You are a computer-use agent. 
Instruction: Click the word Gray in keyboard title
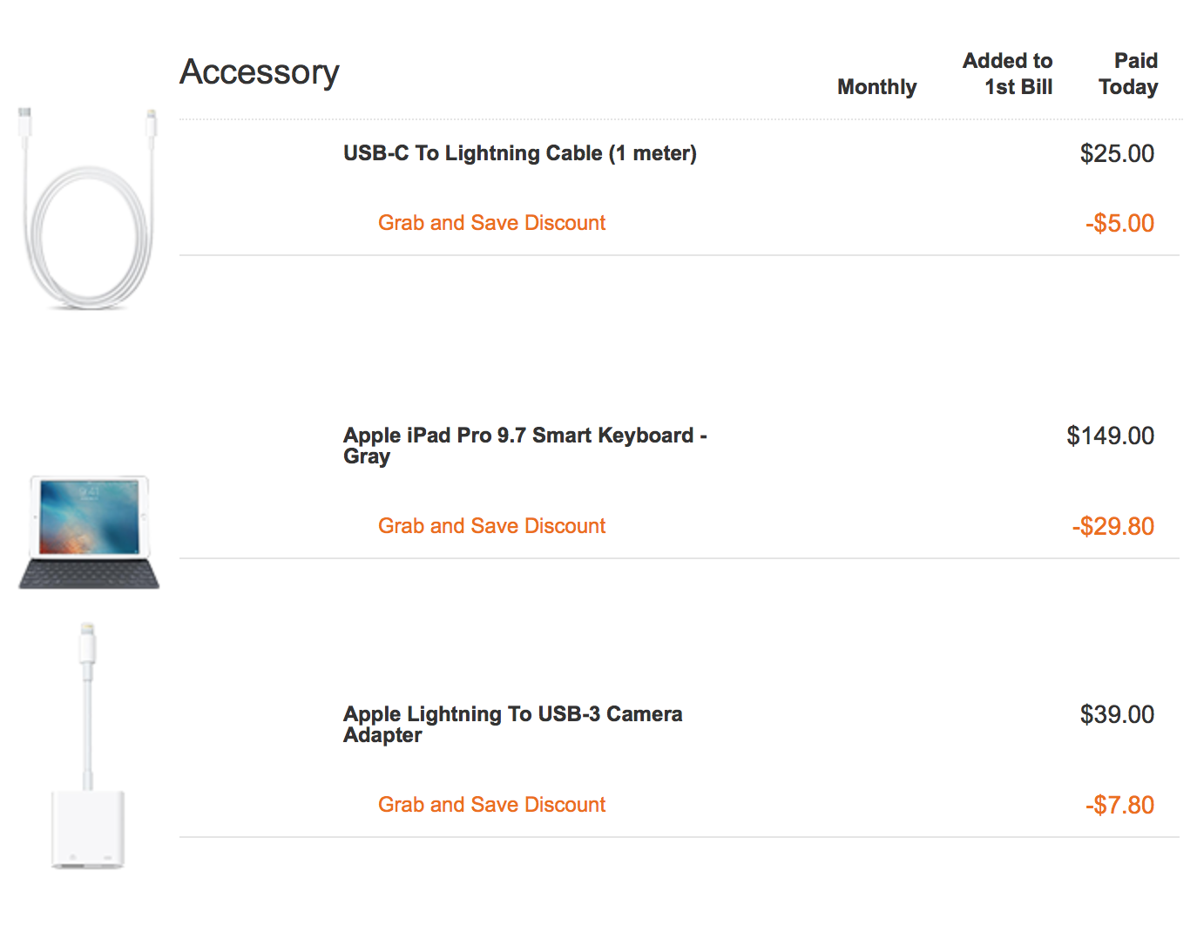[x=367, y=457]
